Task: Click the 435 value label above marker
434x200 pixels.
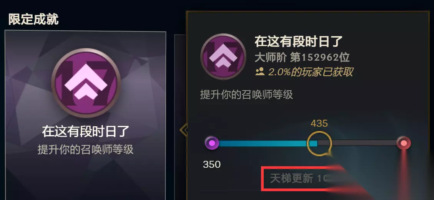Action: click(x=319, y=124)
